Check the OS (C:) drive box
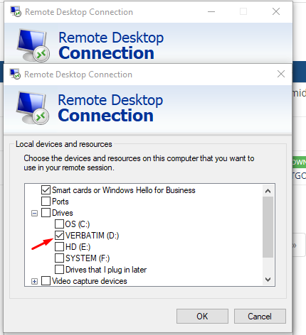306x335 pixels. coord(59,224)
